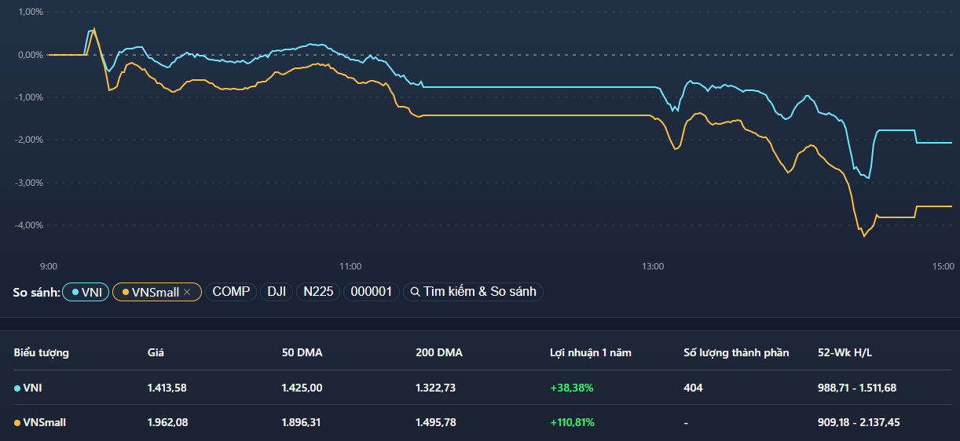Open the VNSmall symbol row link

pyautogui.click(x=45, y=422)
